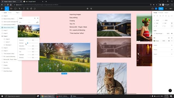Toggle layer visibility eye in Layer section
174x98 pixels.
click(172, 33)
